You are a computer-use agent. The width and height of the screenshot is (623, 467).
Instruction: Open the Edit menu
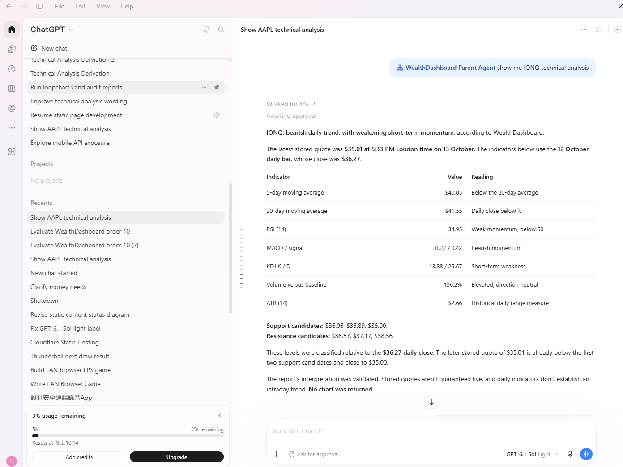click(x=81, y=6)
